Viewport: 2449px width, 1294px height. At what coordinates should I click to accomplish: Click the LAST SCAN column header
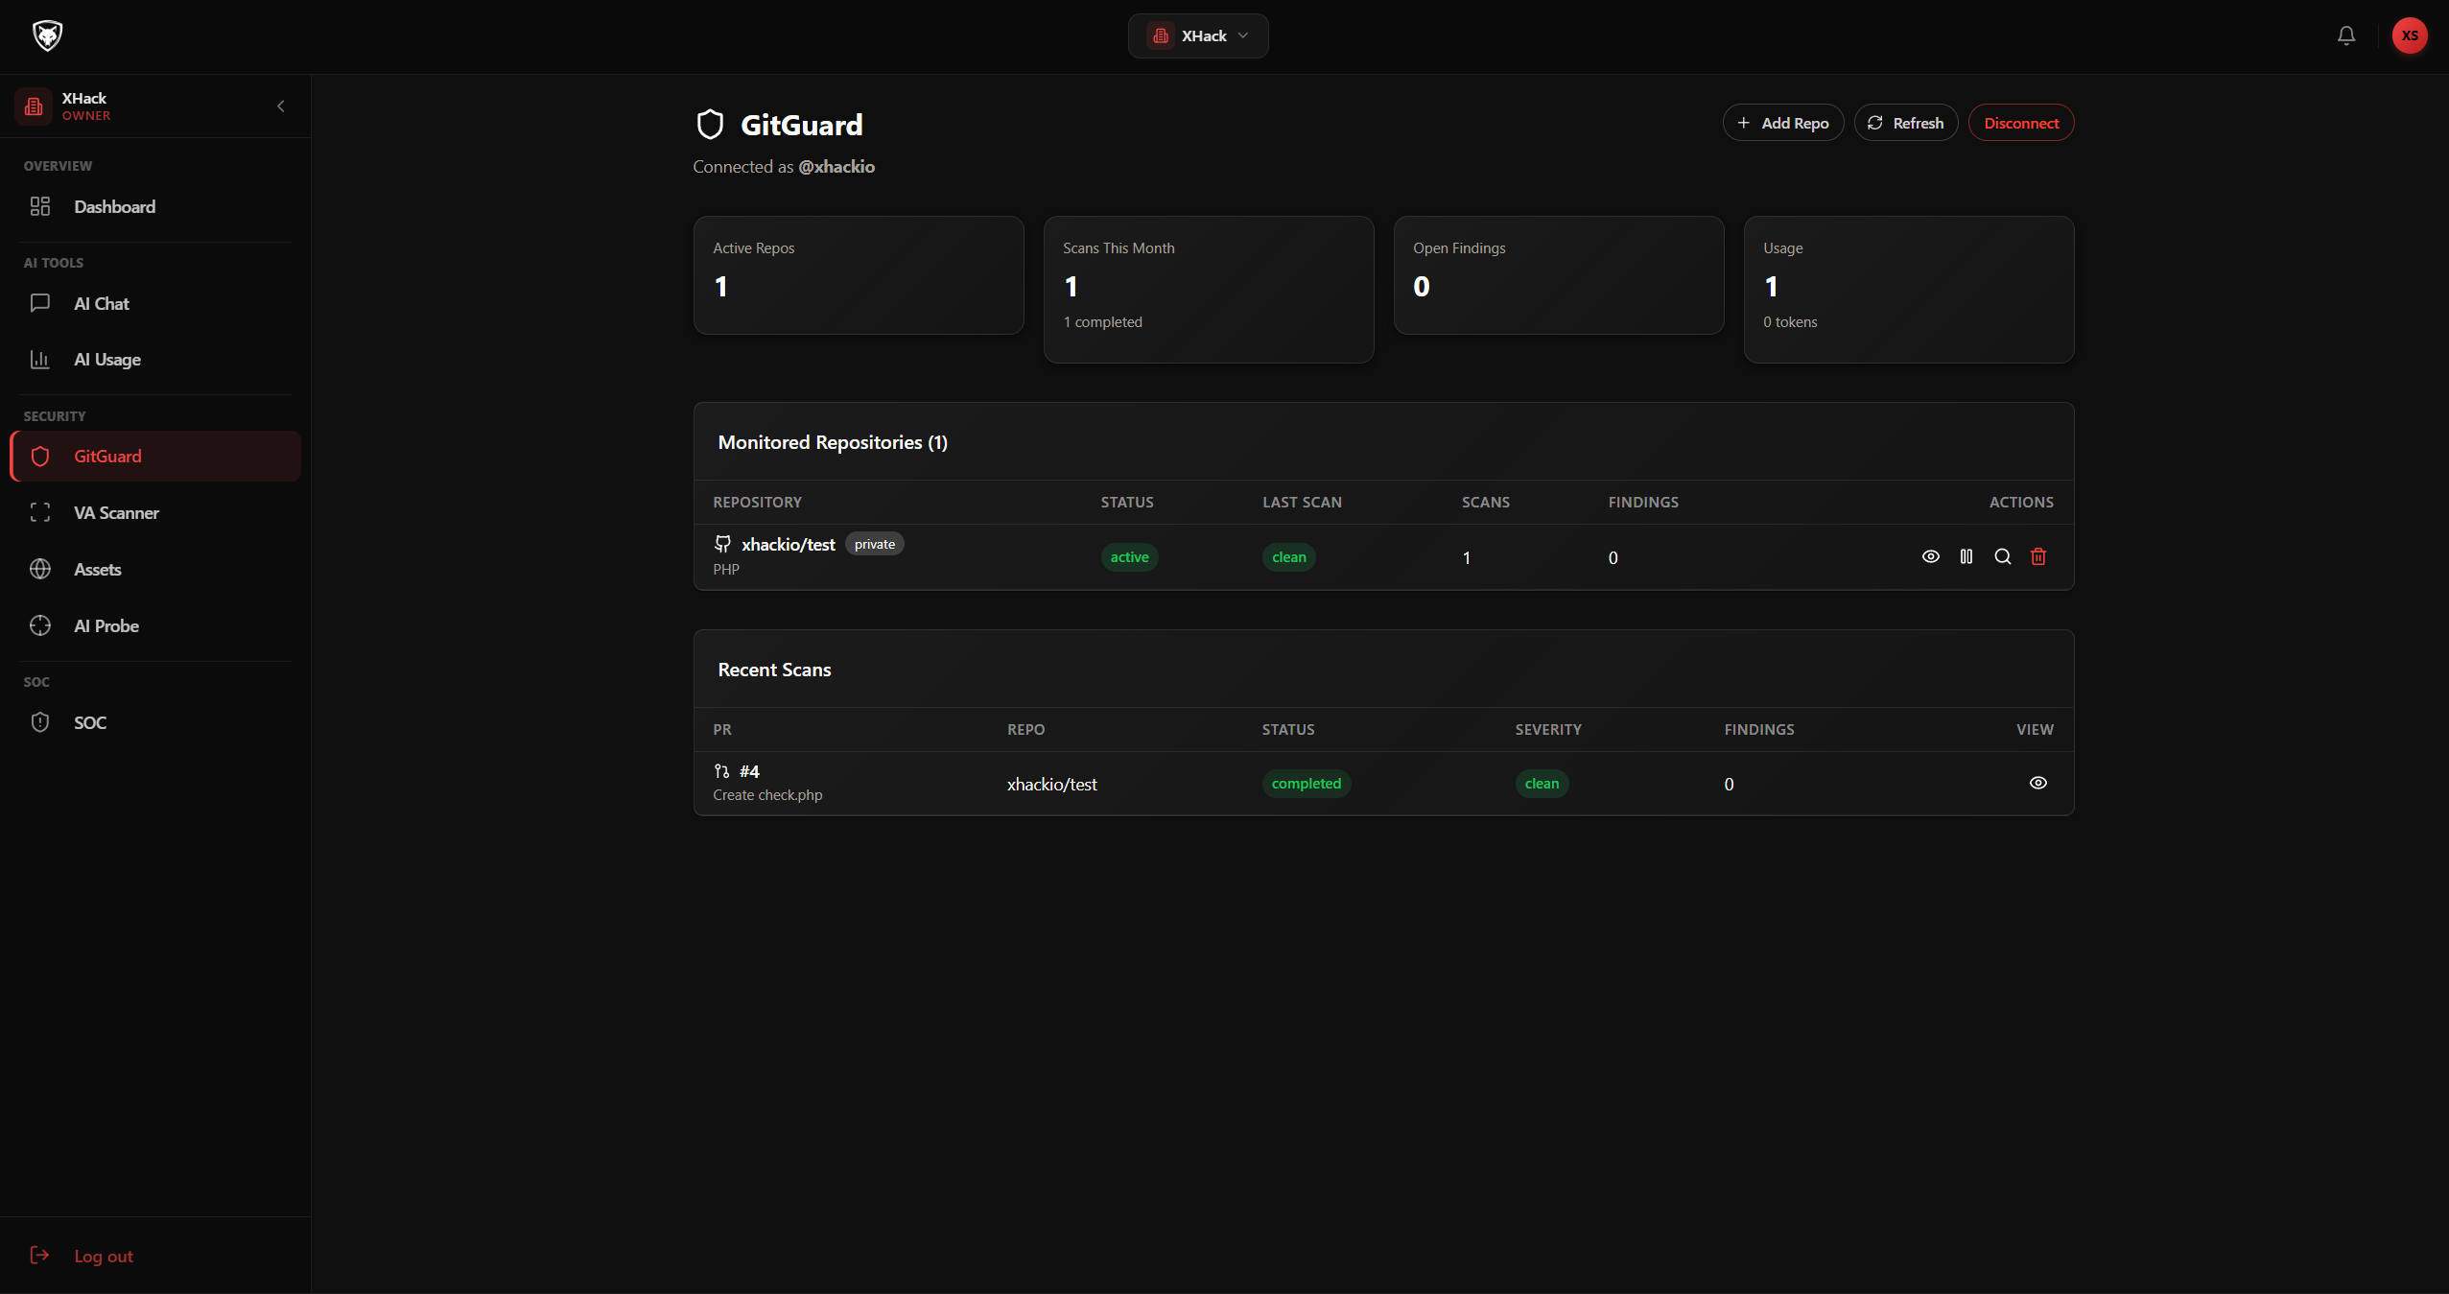click(x=1302, y=503)
